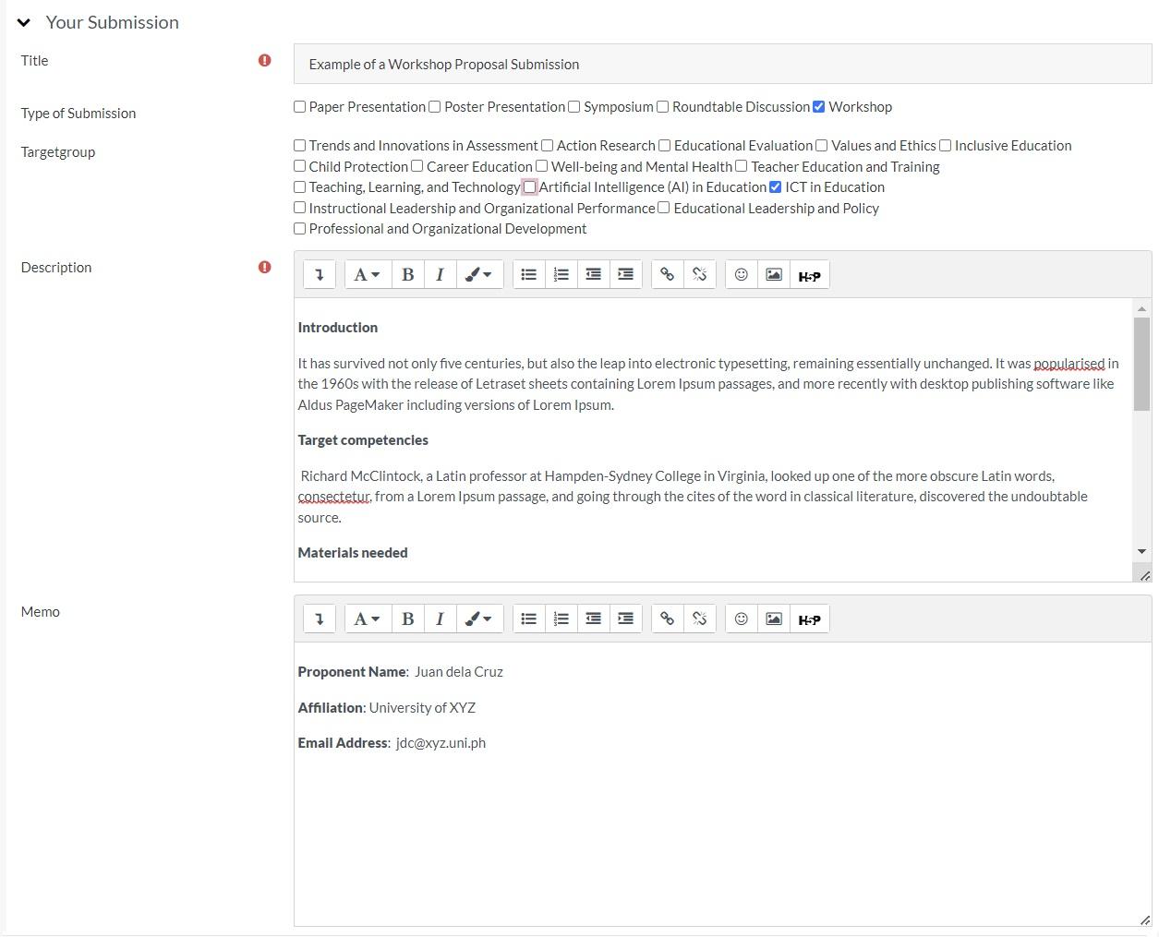Open emoji picker in Memo toolbar
Viewport: 1159px width, 937px height.
point(741,619)
